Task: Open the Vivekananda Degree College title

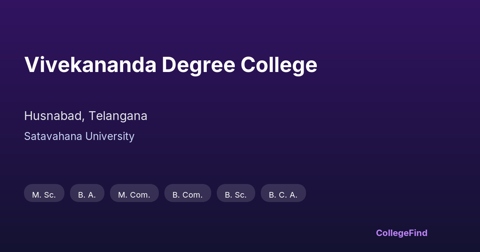Action: coord(170,65)
